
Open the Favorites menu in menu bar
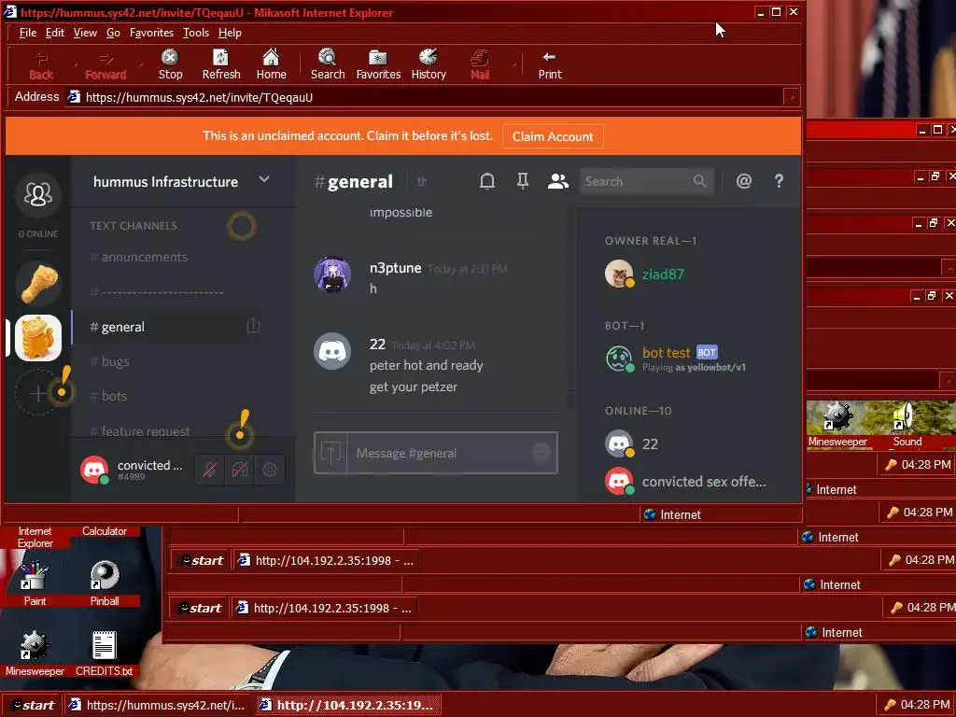tap(151, 33)
